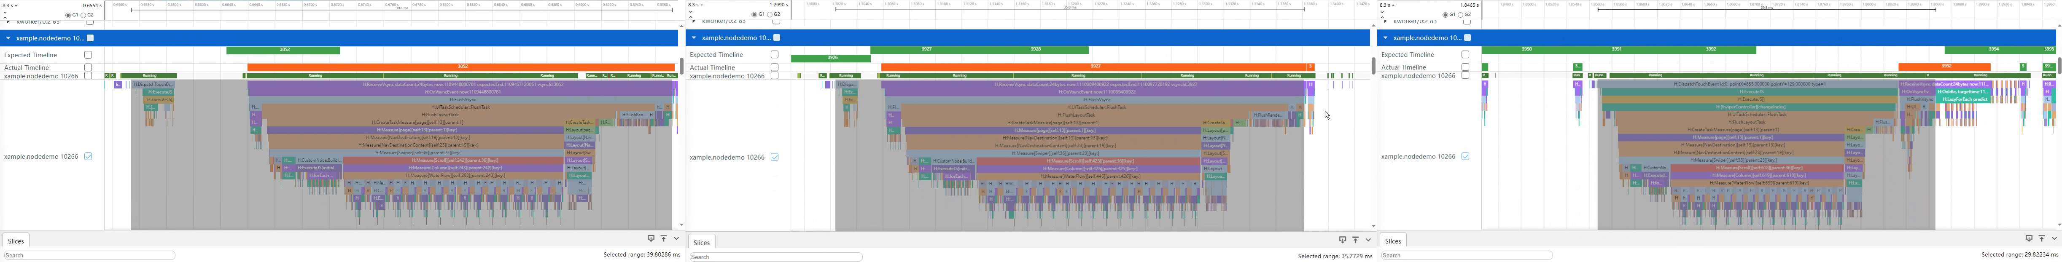Check the Expected Timeline checkbox in left panel
The width and height of the screenshot is (2062, 262).
click(x=88, y=55)
